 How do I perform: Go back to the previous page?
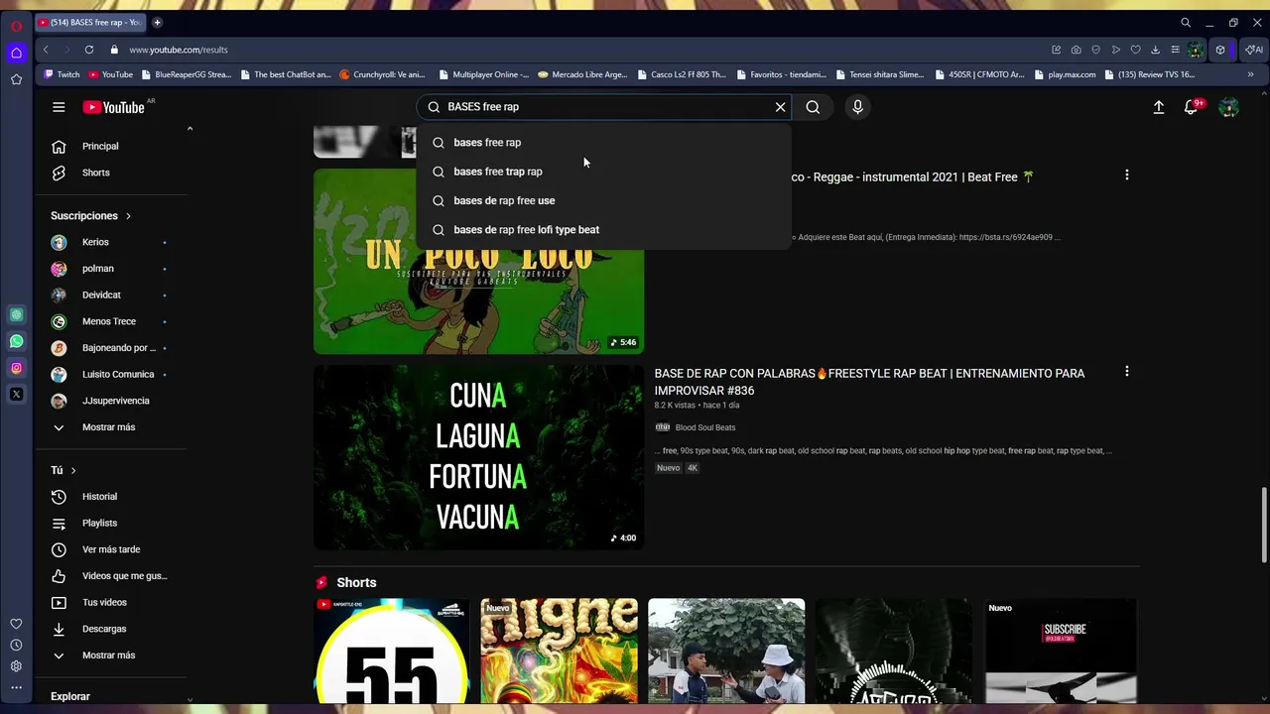(46, 50)
